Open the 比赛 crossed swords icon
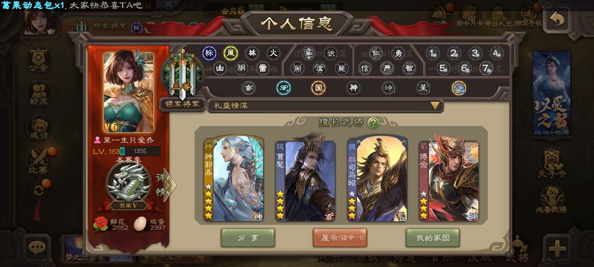The height and width of the screenshot is (267, 594). (38, 162)
